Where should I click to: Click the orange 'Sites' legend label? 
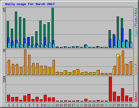(x=136, y=71)
